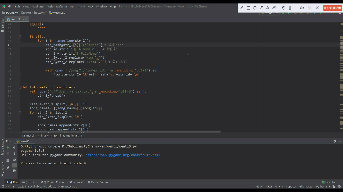Viewport: 343px width, 192px height.
Task: Collapse fold end marker at line 53
Action: 20,75
